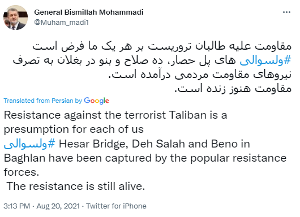Screen dimensions: 300x217
Task: Open the profile avatar photo
Action: click(x=15, y=18)
